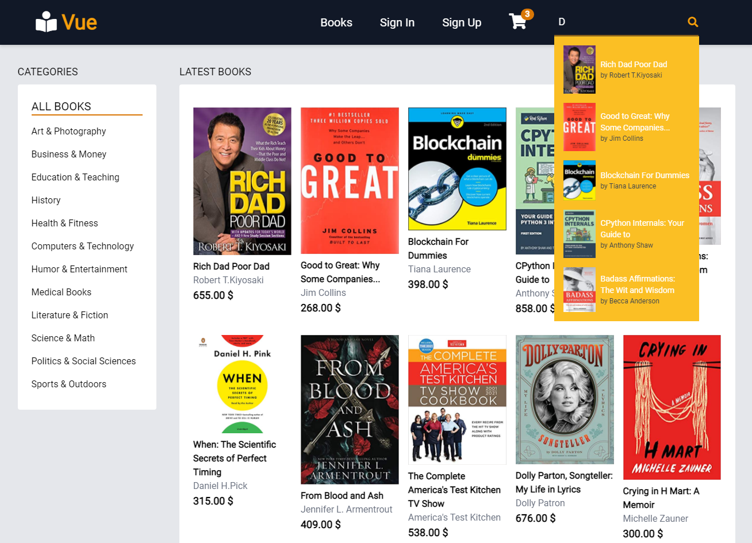Select Literature & Fiction category
The width and height of the screenshot is (752, 543).
(70, 315)
